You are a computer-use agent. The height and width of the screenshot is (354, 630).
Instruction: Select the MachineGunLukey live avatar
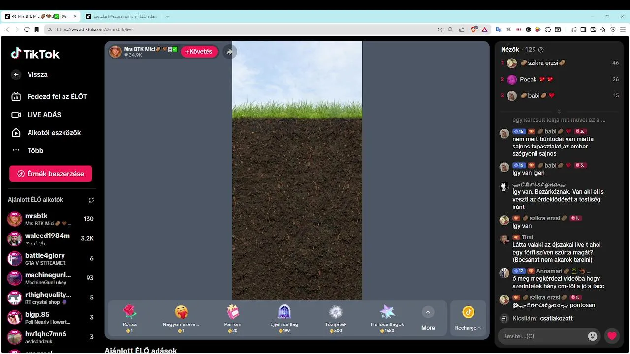point(15,278)
